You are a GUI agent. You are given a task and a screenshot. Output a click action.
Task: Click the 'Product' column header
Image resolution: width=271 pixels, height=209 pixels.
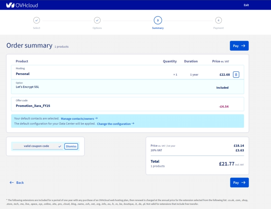click(x=22, y=61)
